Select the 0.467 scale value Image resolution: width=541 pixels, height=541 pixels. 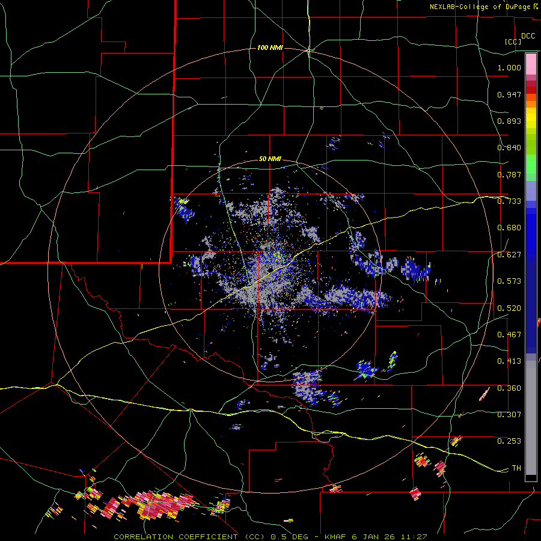[509, 335]
